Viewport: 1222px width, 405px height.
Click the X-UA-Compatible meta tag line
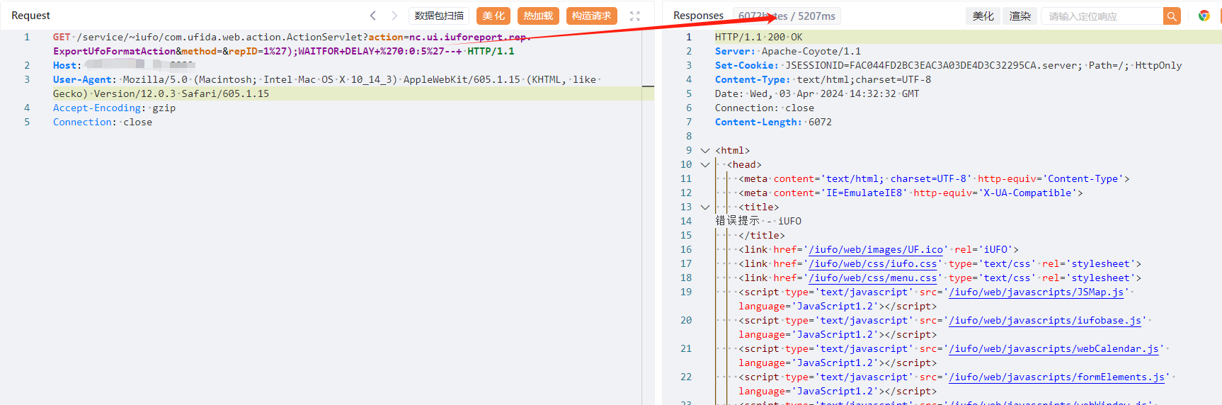(x=910, y=193)
